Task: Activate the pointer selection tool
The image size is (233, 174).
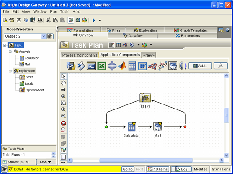Action: (63, 76)
